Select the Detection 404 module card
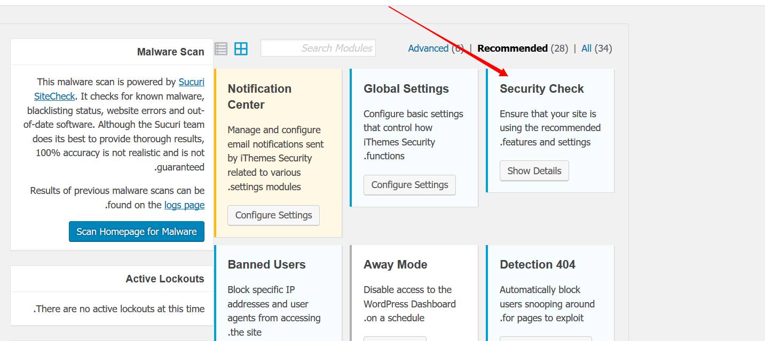Image resolution: width=765 pixels, height=341 pixels. click(550, 293)
